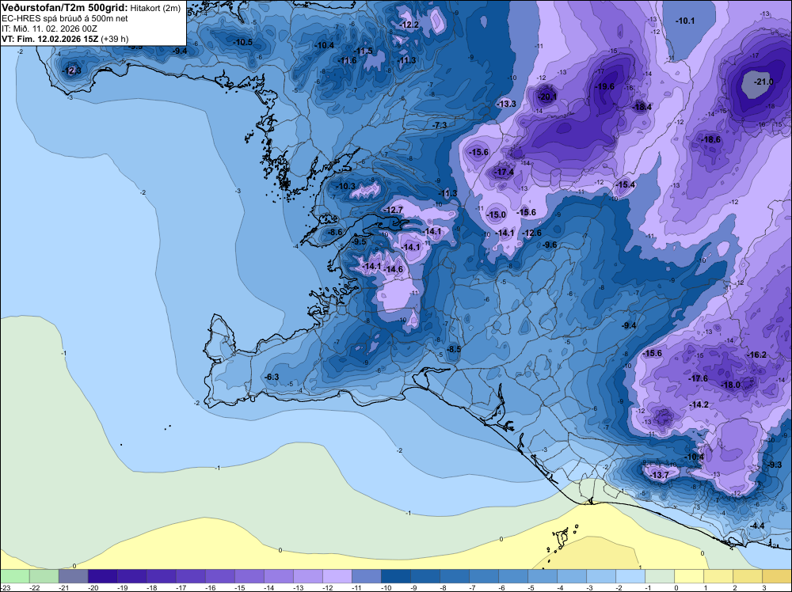Click the -9.5 temperature label

click(359, 241)
